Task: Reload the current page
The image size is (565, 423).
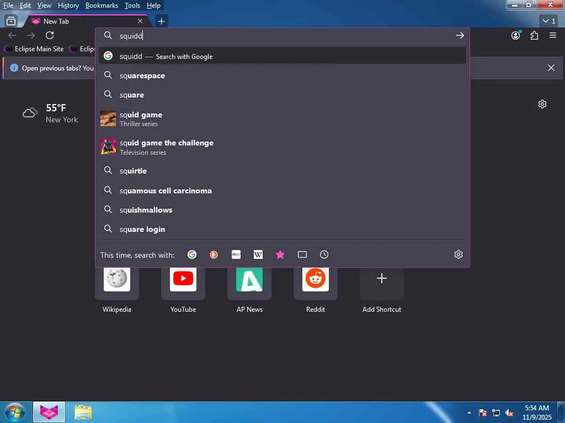Action: point(50,35)
